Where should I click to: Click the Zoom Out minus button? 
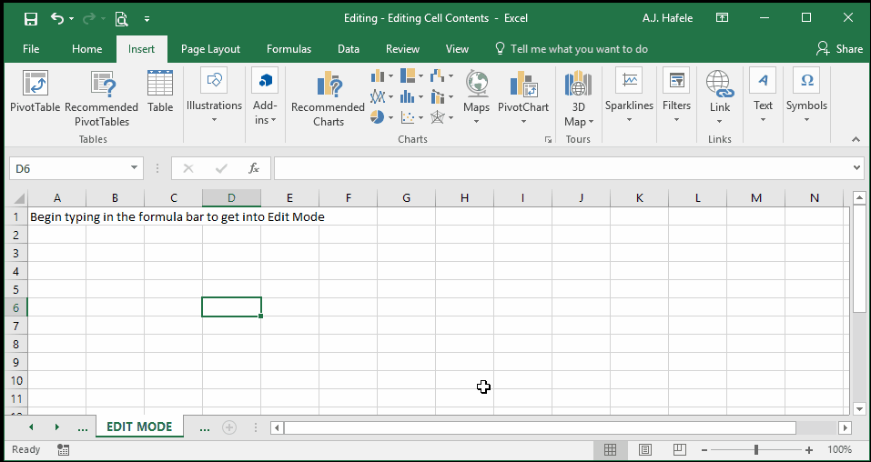(704, 450)
